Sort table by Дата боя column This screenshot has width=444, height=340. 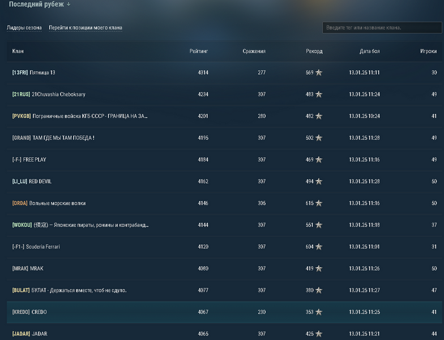coord(369,52)
